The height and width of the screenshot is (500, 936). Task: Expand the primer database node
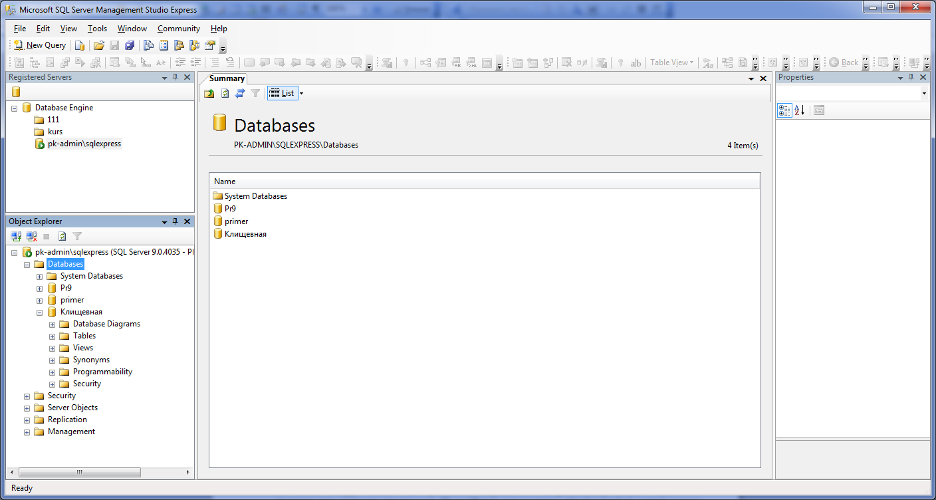[x=40, y=301]
